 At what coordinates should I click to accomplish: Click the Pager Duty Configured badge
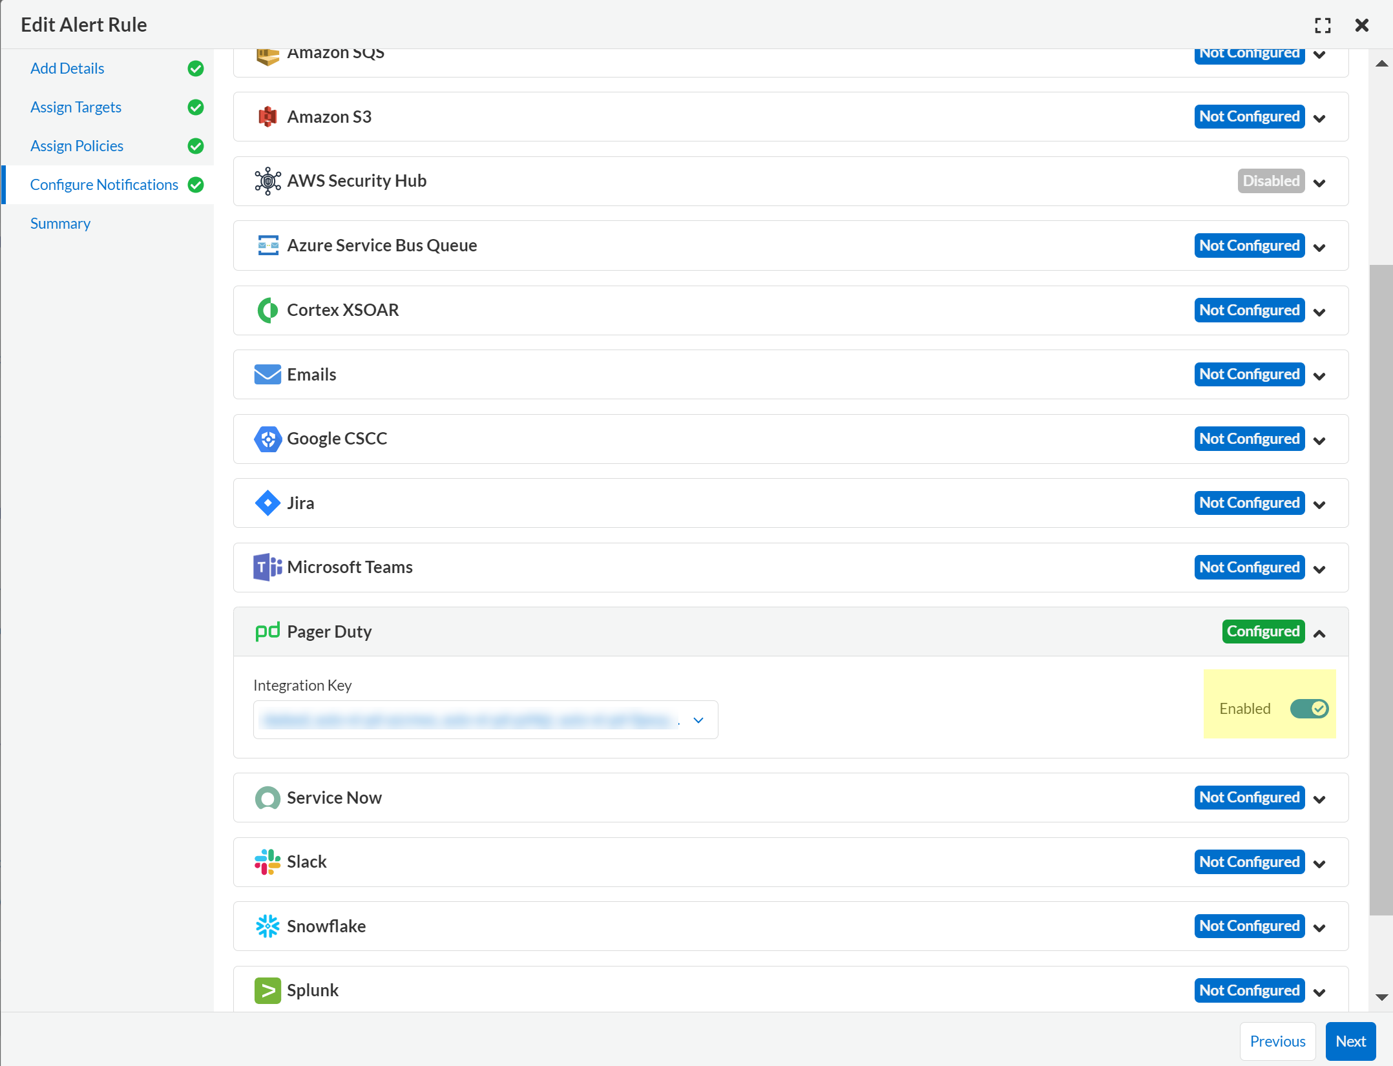1263,631
